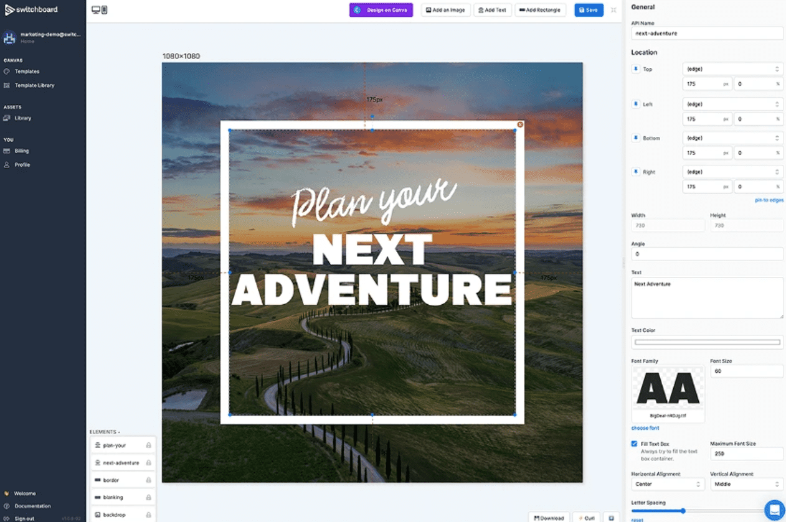Toggle the Right edge pin

(636, 172)
